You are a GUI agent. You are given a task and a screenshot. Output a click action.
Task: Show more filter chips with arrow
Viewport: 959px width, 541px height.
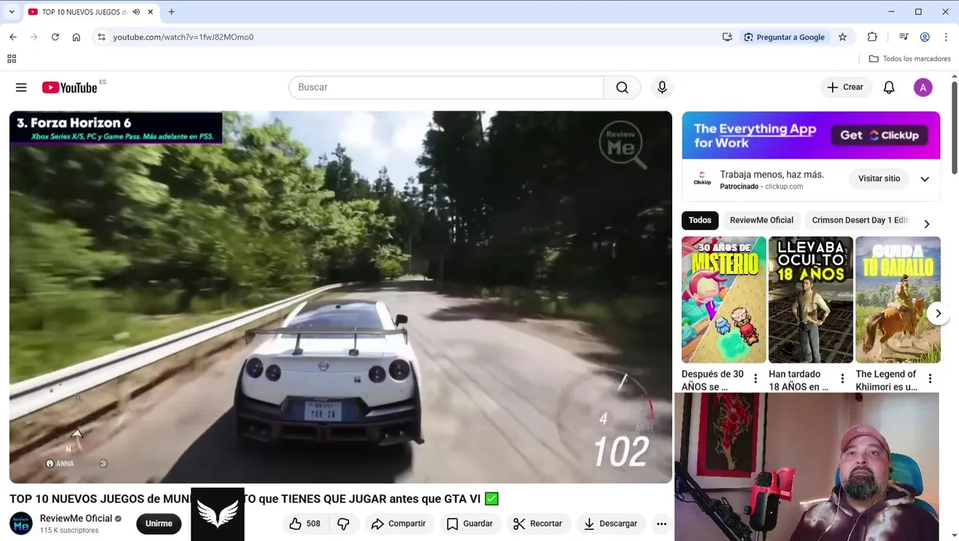pyautogui.click(x=927, y=224)
